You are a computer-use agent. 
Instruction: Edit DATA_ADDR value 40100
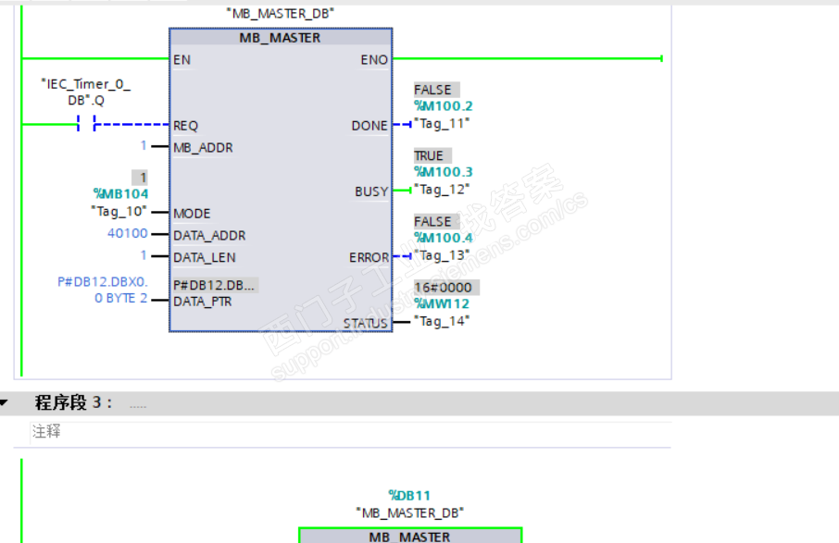pos(128,233)
